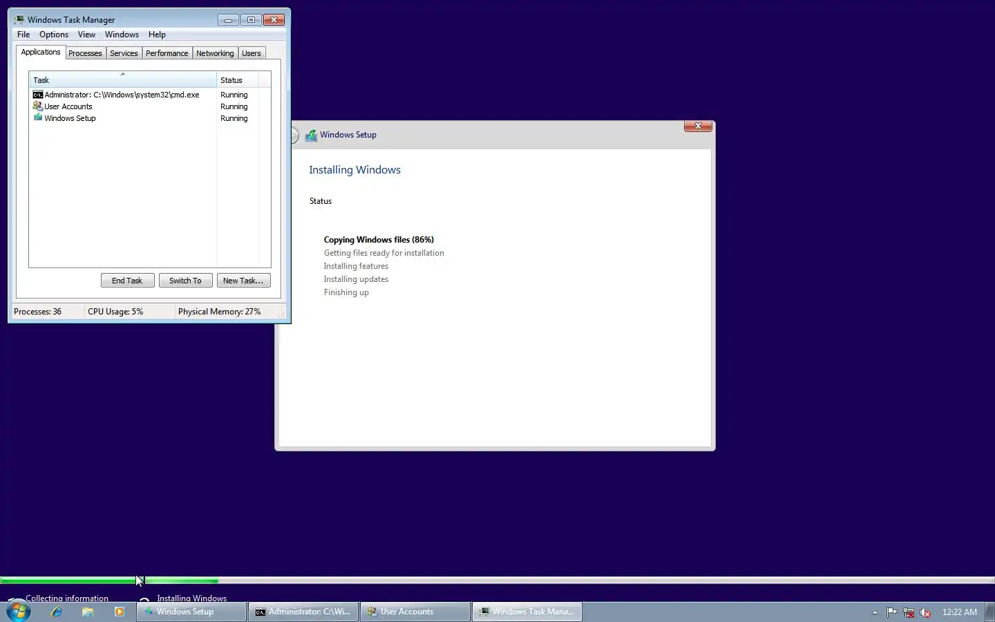The width and height of the screenshot is (995, 622).
Task: Click network status tray icon
Action: 909,612
